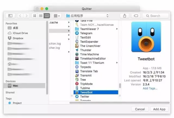Click the sidebar vertical scrollbar

(x=47, y=58)
